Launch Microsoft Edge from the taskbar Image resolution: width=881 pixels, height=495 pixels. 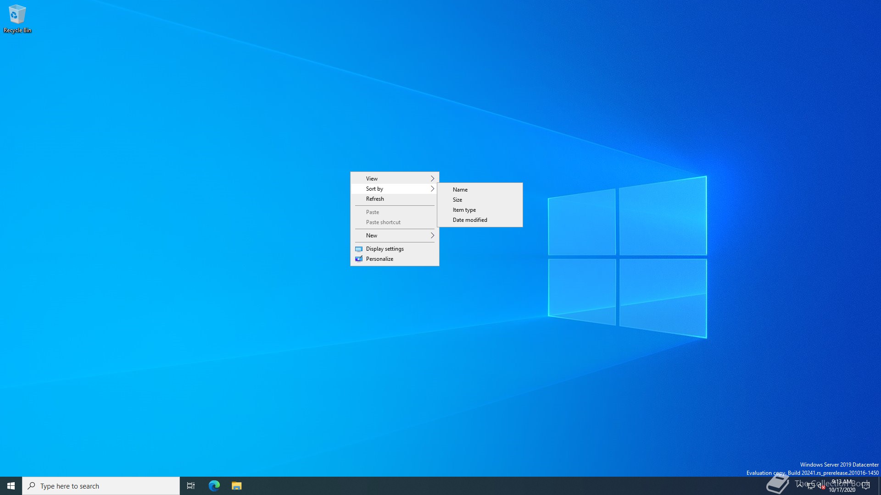tap(214, 486)
